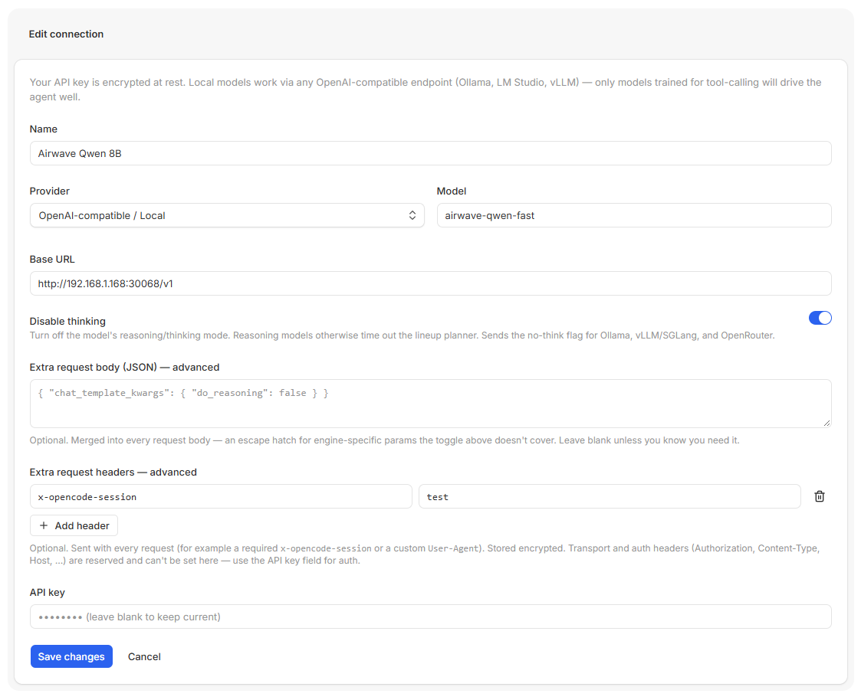
Task: Click the API key field
Action: point(431,617)
